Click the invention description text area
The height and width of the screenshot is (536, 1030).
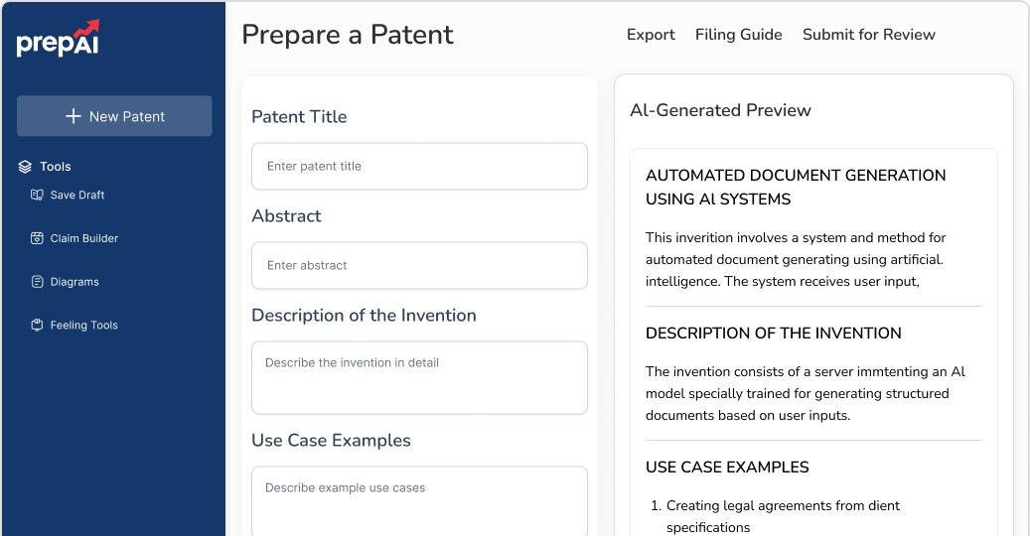click(419, 377)
